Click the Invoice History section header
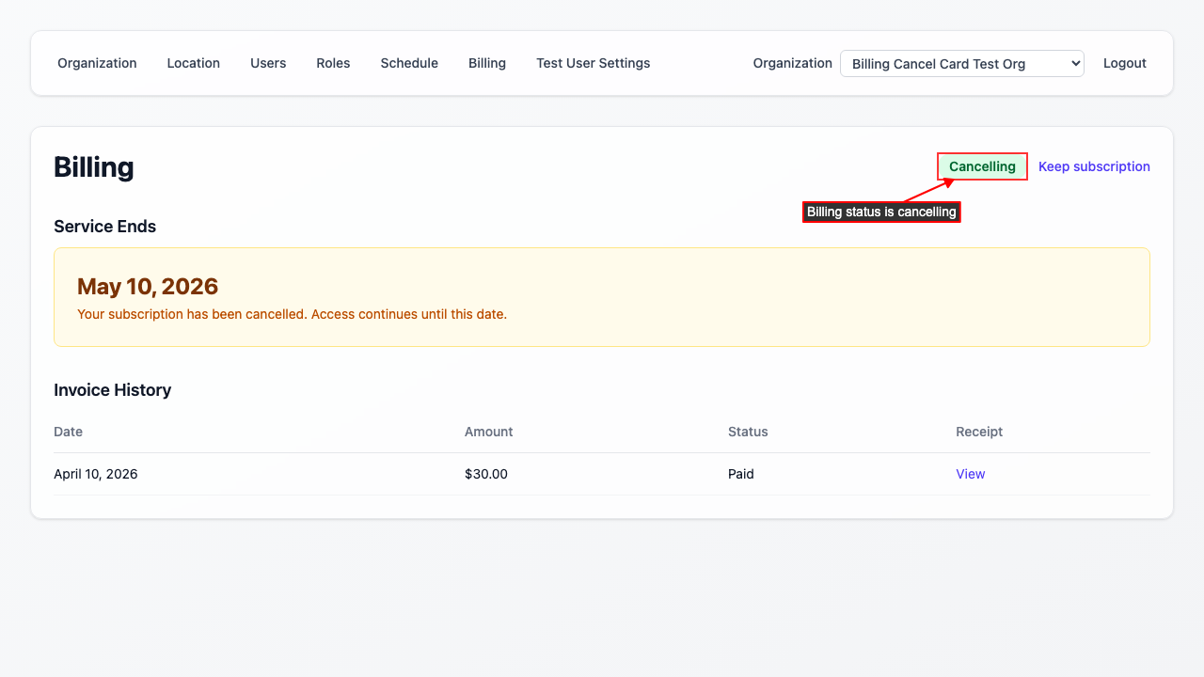 113,389
